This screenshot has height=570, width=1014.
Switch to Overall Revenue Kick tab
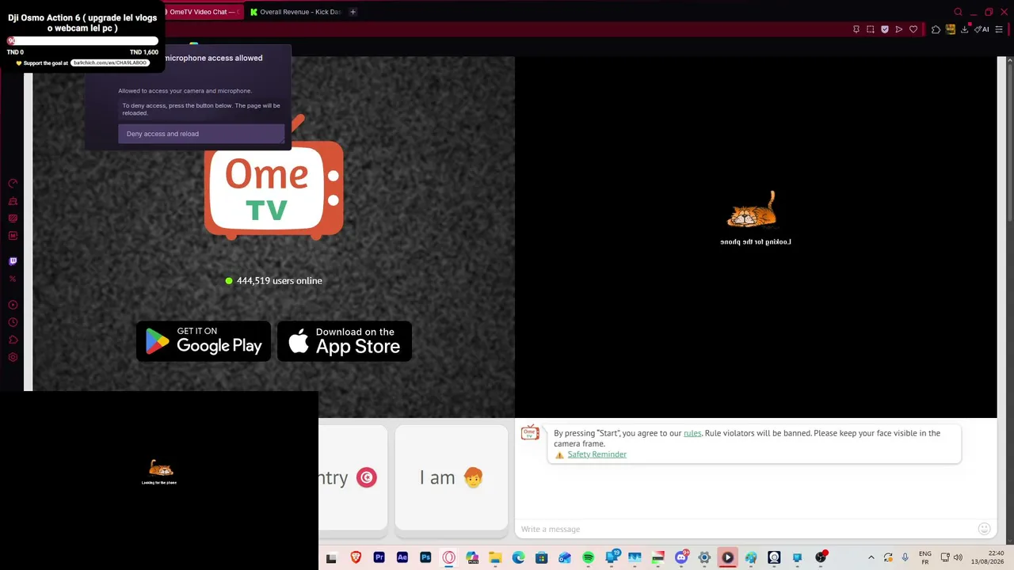click(x=295, y=12)
